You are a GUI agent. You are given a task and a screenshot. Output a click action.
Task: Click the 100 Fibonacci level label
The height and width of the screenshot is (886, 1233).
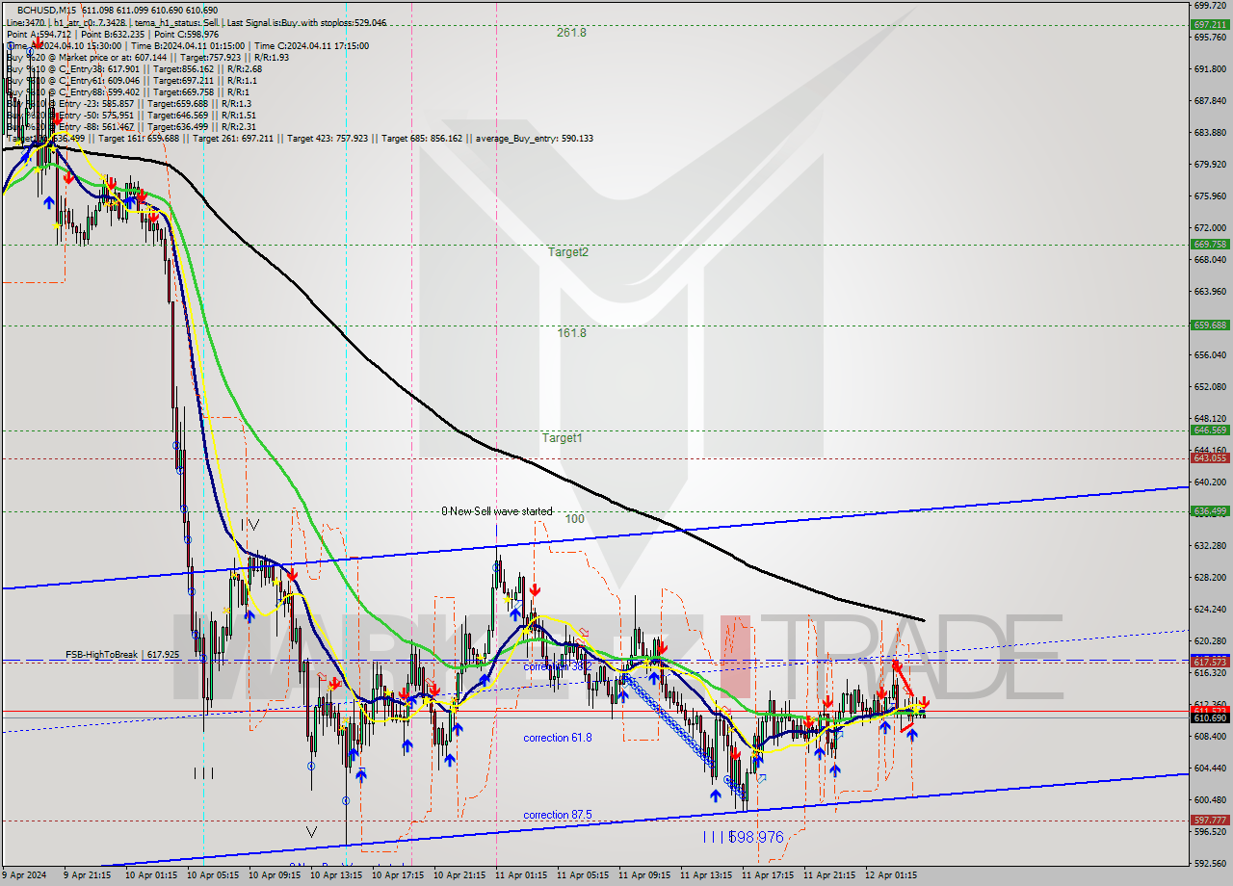(x=574, y=519)
